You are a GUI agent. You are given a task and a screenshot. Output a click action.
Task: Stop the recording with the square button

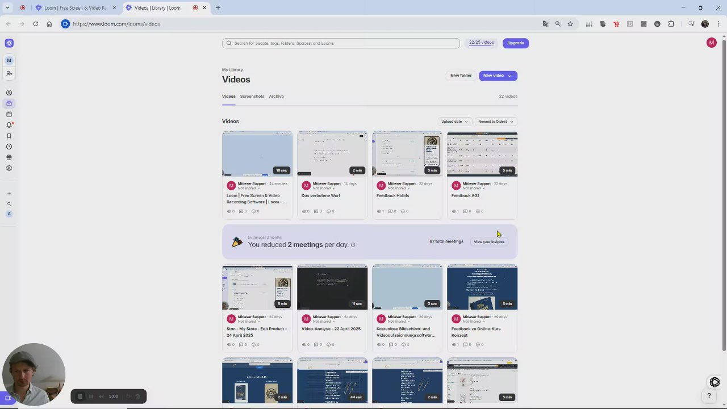[x=80, y=397]
